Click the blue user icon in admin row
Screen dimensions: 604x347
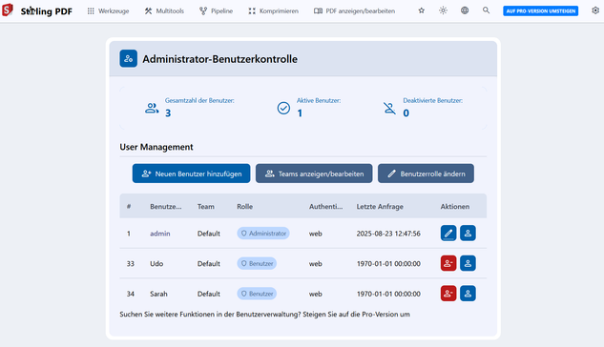tap(468, 234)
